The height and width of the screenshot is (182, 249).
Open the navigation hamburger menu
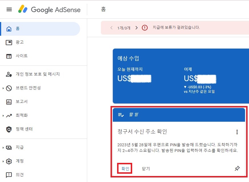(x=9, y=9)
